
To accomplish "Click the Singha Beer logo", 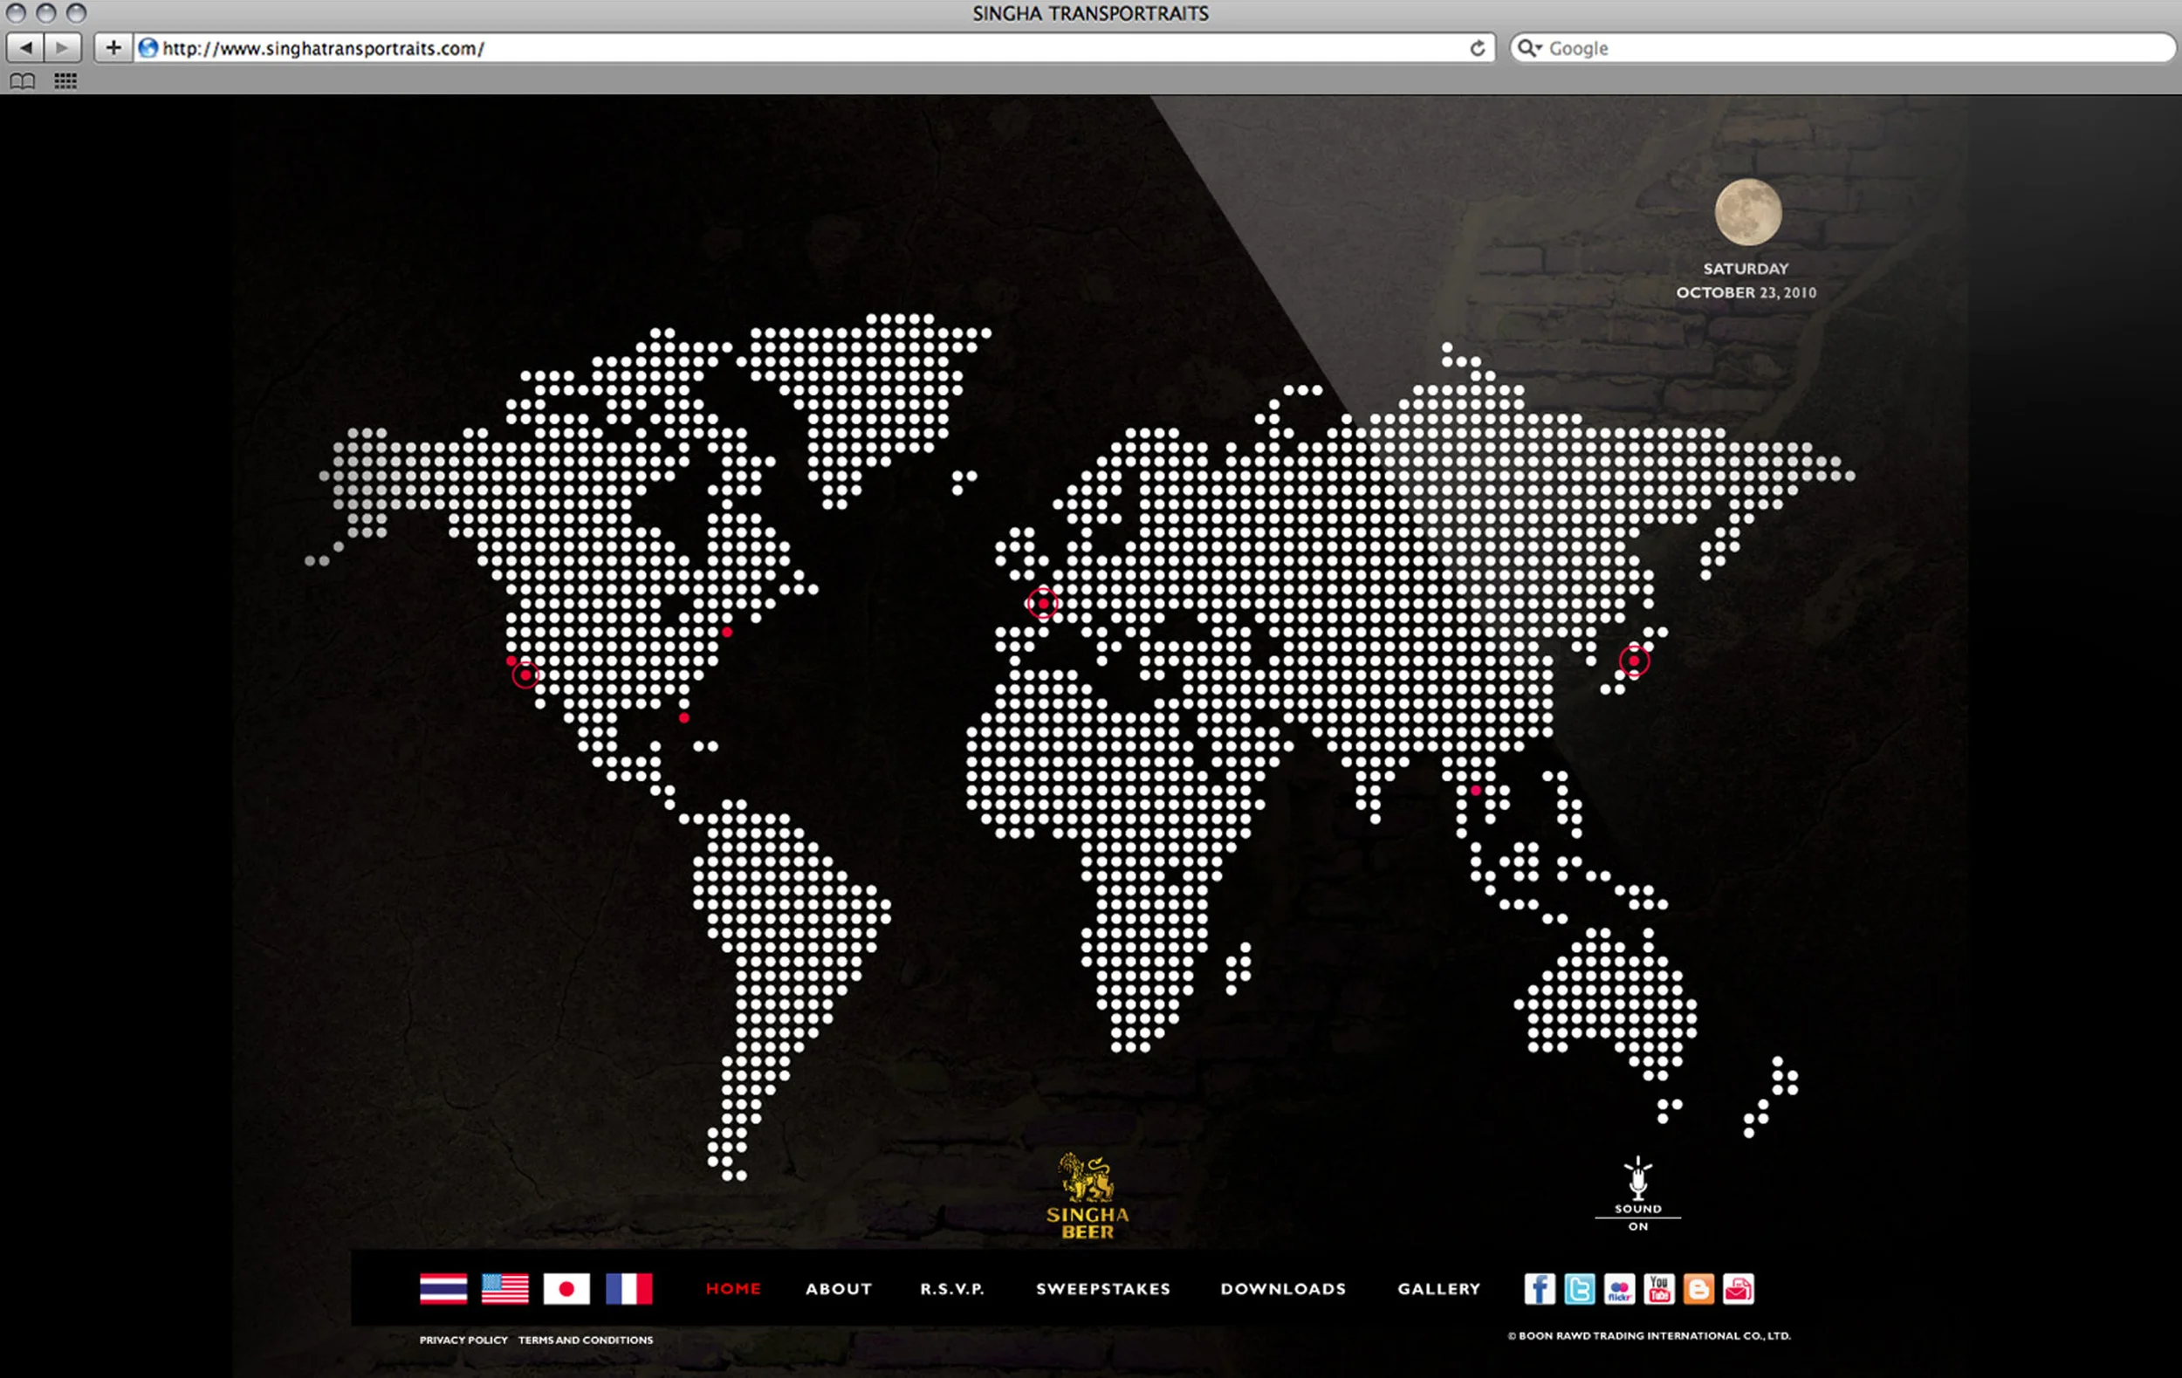I will point(1088,1196).
